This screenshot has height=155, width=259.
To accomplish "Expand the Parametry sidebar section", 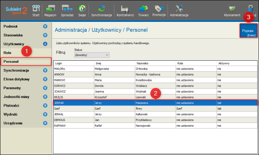I will click(45, 88).
